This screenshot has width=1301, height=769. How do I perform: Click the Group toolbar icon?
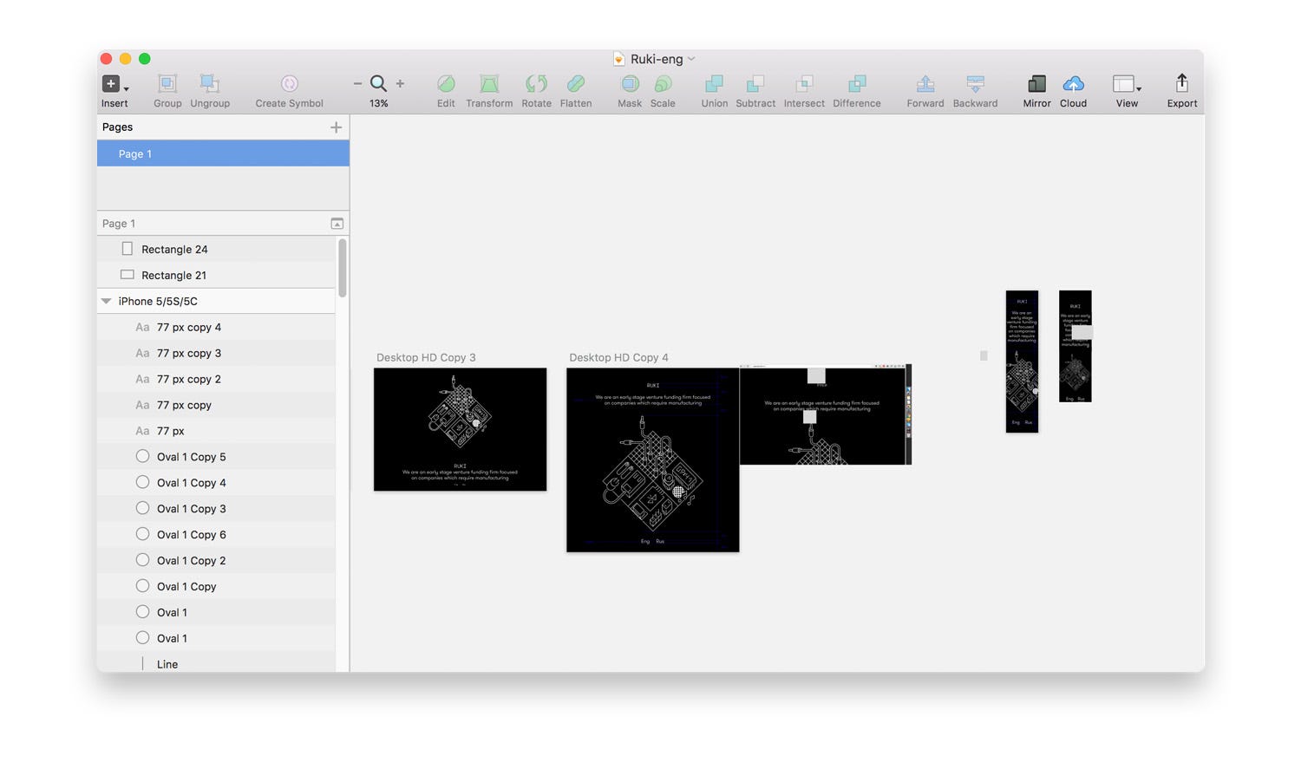click(x=167, y=83)
